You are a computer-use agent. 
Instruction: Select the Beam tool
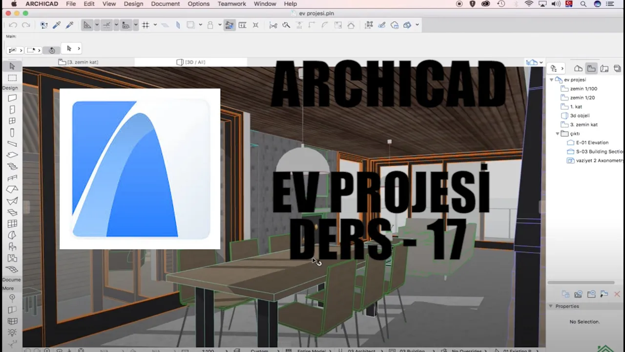pos(12,144)
